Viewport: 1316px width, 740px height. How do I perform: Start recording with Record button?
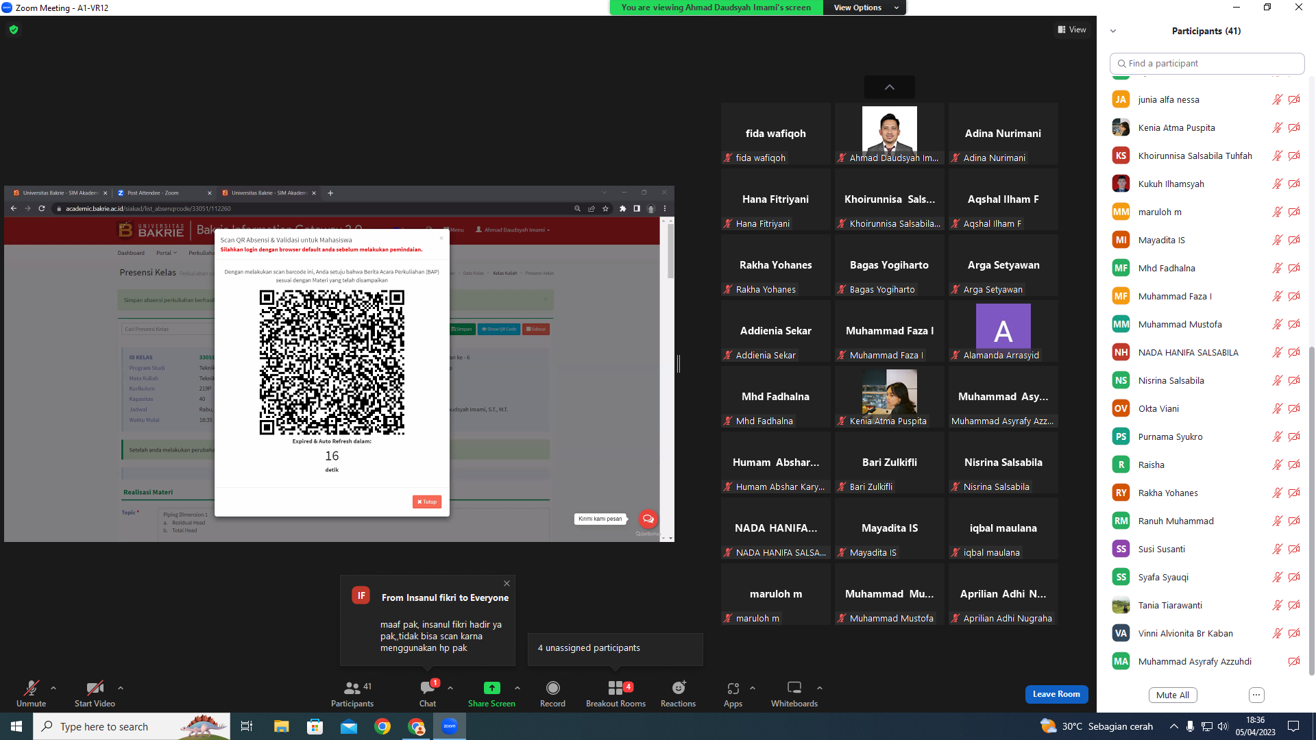coord(552,693)
